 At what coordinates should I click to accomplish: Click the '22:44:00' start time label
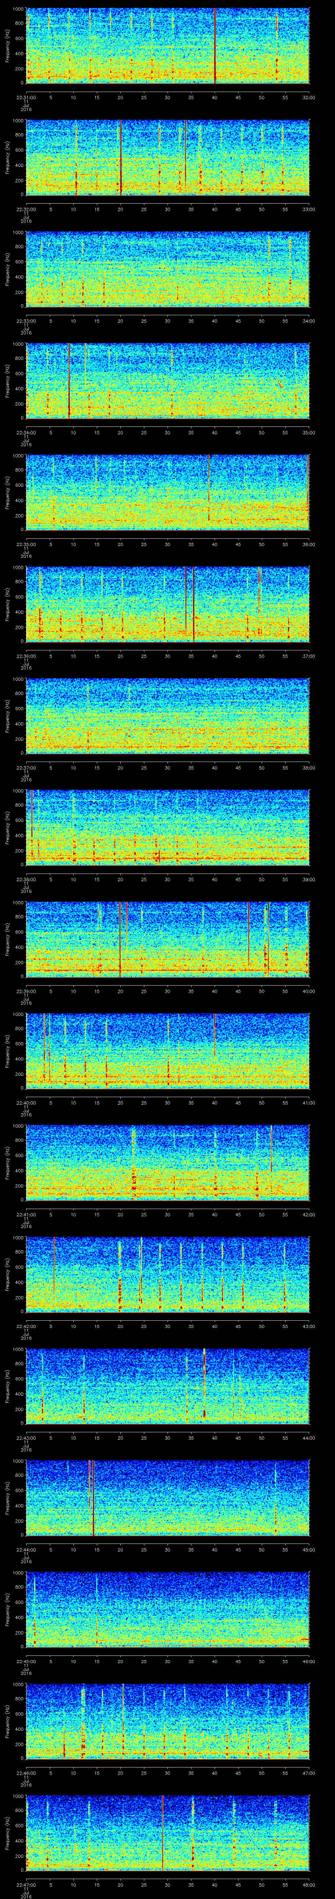(x=26, y=1549)
